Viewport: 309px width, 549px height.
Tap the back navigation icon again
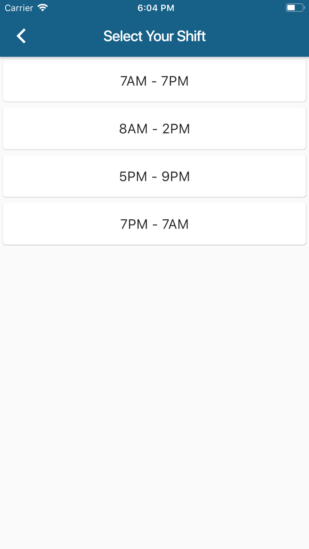click(x=20, y=36)
